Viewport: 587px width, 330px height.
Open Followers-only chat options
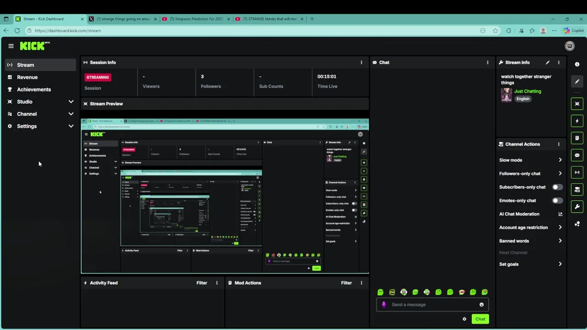(531, 173)
